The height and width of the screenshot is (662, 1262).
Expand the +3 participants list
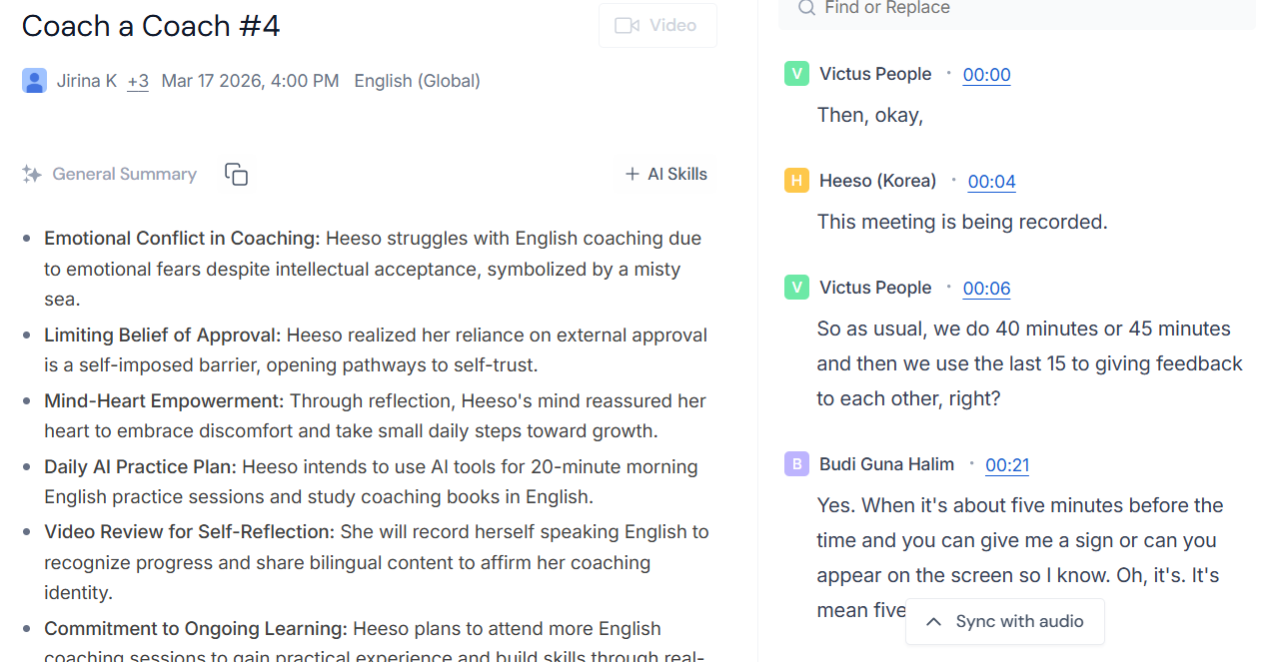click(x=138, y=81)
